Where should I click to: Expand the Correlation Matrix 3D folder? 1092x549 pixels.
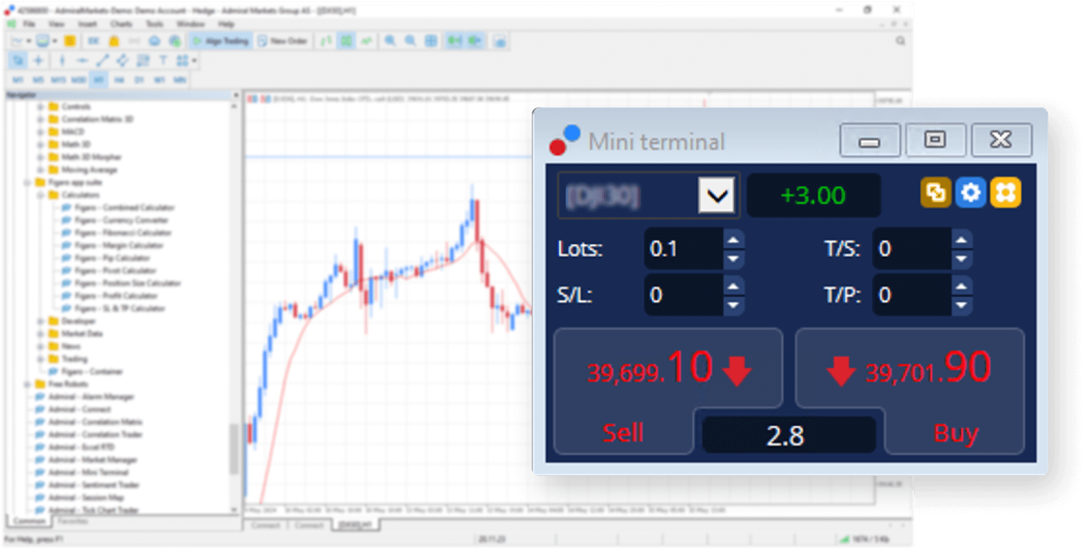40,119
